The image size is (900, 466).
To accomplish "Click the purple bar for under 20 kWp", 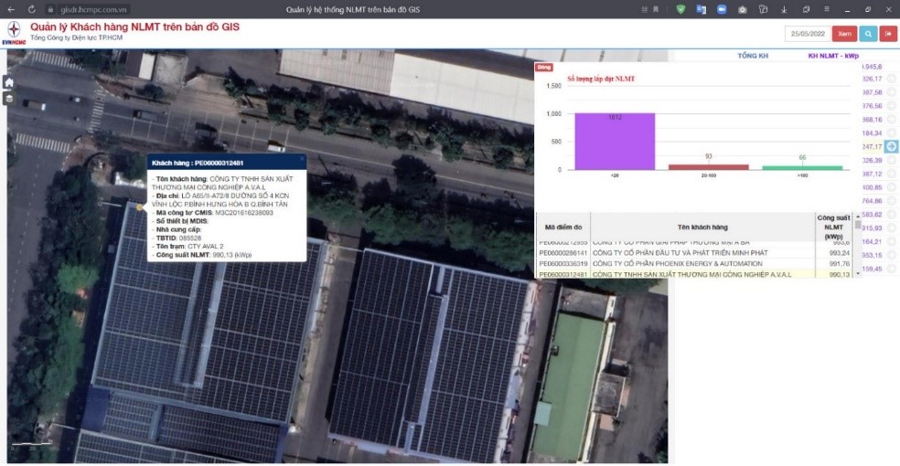I will (615, 142).
